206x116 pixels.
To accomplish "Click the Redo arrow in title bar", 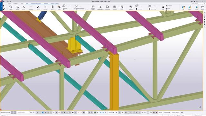I will coord(9,1).
